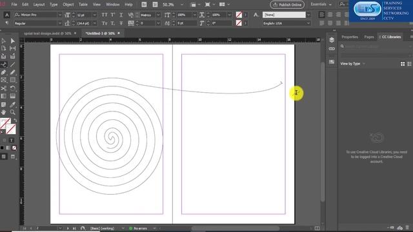The height and width of the screenshot is (232, 413).
Task: Choose the Rectangle tool
Action: [12, 80]
